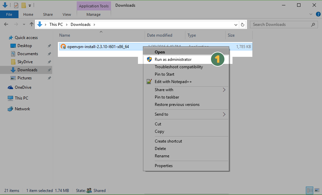Screen dimensions: 322x195
Task: Go back using the navigation arrow
Action: click(6, 24)
